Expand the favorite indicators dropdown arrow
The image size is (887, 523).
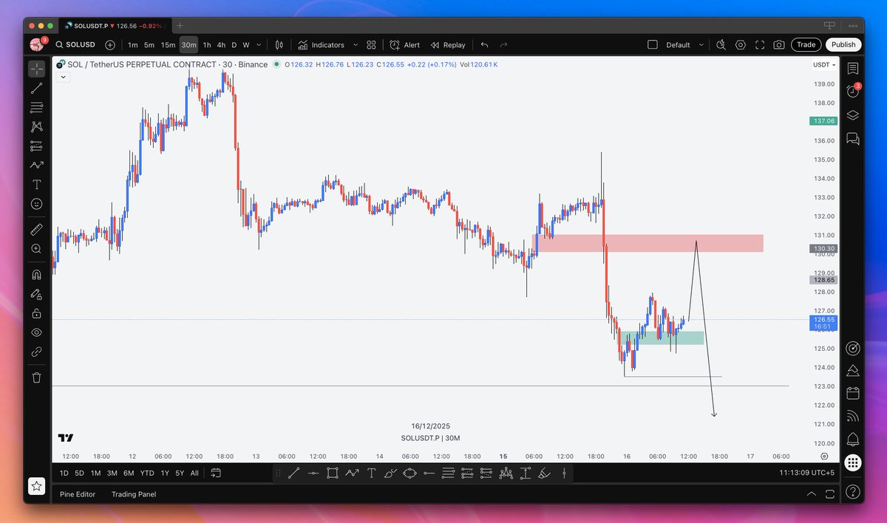point(356,44)
